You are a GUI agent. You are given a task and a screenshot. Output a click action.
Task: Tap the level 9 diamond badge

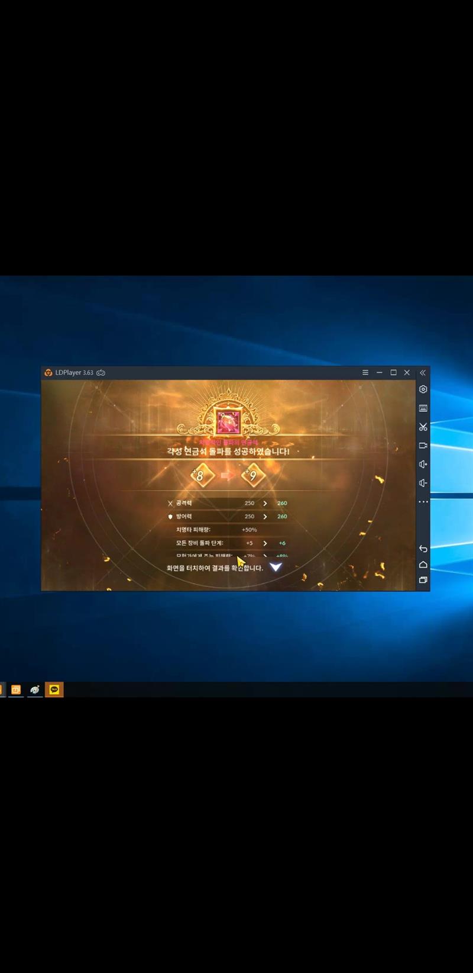tap(252, 476)
